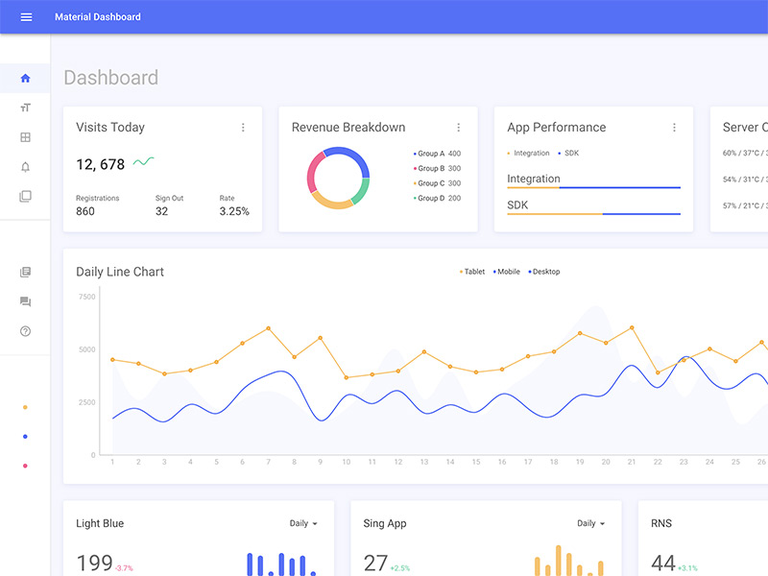Click the yellow dot in the sidebar

tap(25, 407)
